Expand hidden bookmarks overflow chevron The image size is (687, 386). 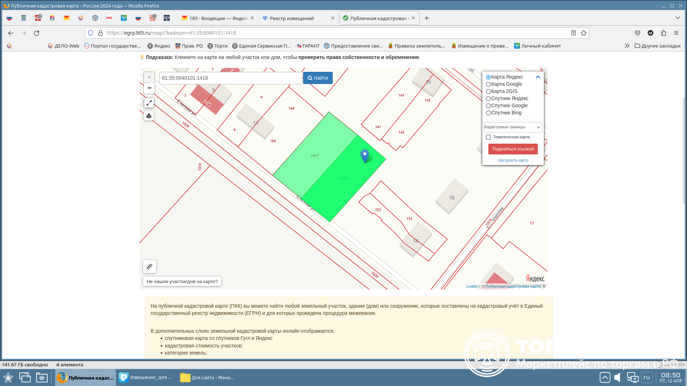(627, 46)
